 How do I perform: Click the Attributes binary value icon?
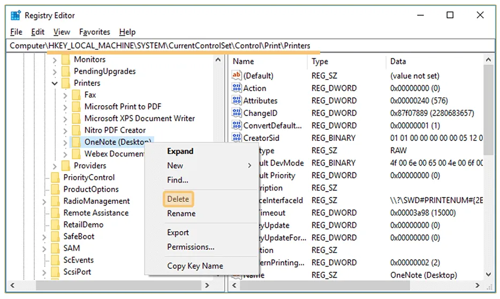coord(236,100)
